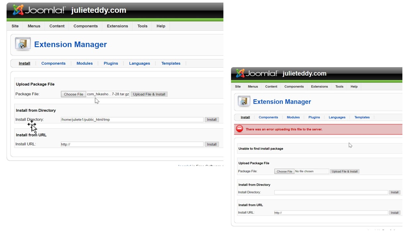Open Components menu in left window

pos(86,26)
